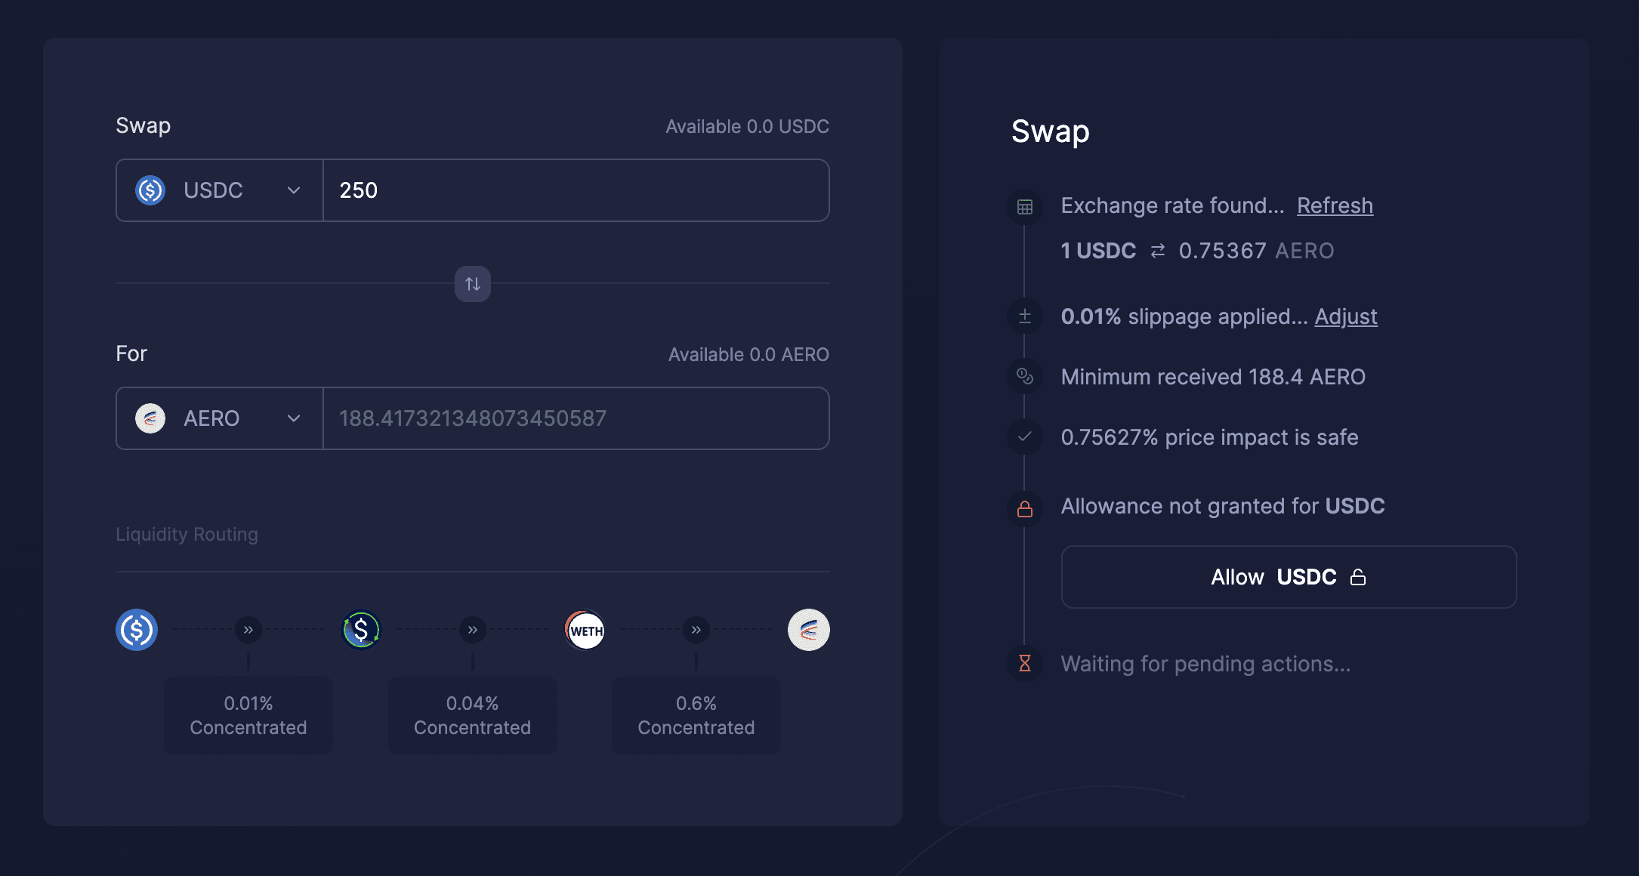The image size is (1639, 876).
Task: Click the 0.04% Concentrated pool box
Action: pos(473,715)
